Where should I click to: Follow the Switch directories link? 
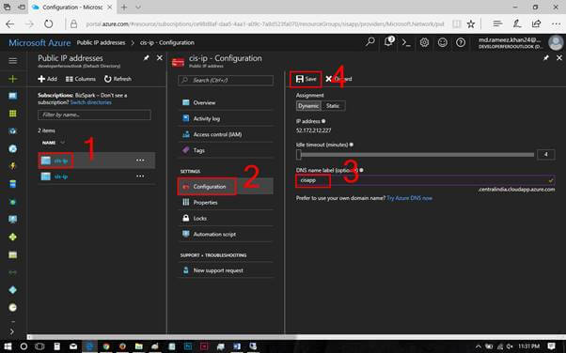[x=91, y=102]
